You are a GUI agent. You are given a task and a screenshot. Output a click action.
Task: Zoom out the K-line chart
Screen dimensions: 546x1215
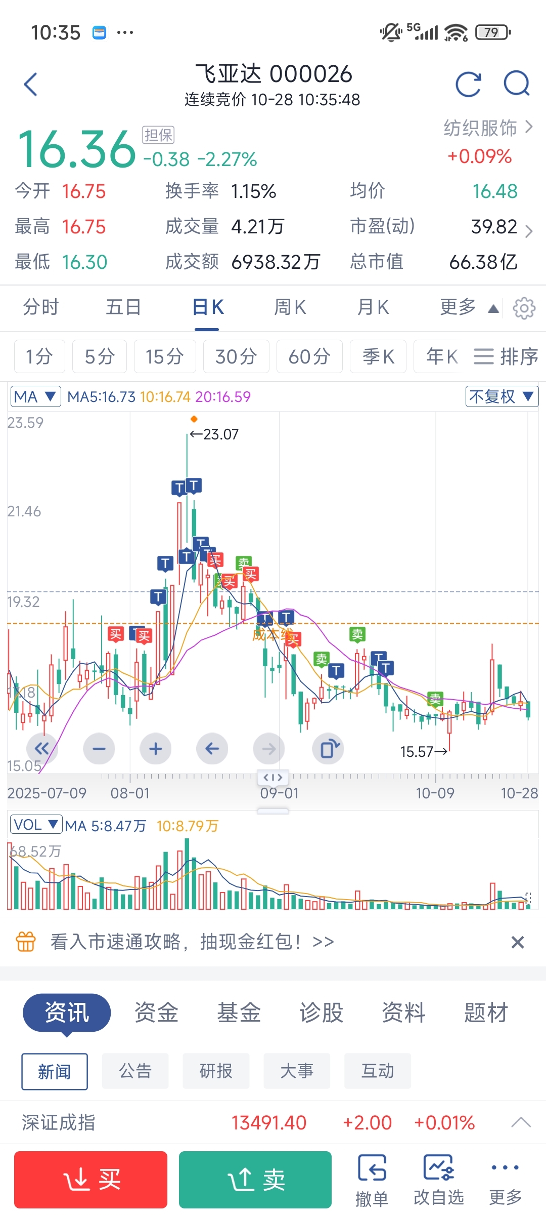99,748
